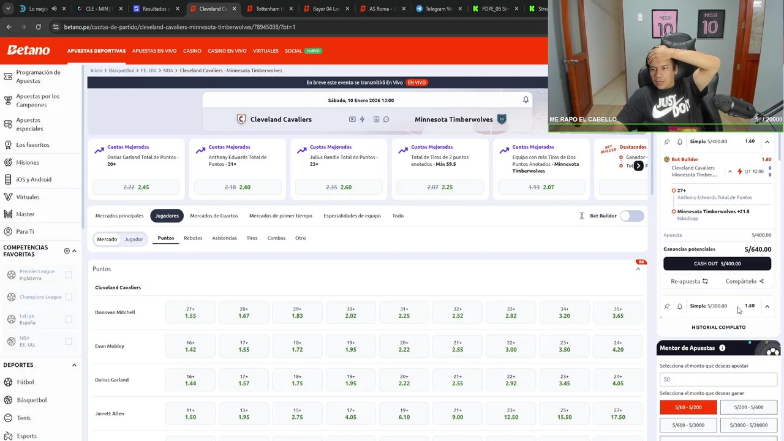
Task: Select the S/60 - S/200 win range
Action: 688,407
